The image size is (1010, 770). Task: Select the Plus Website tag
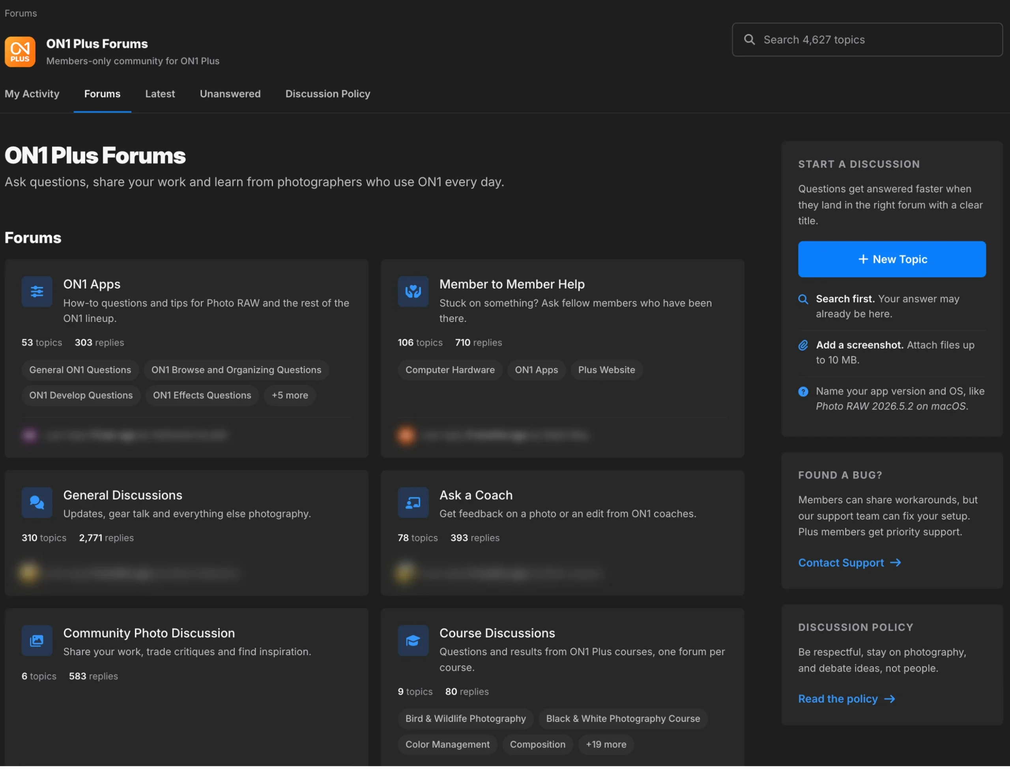tap(607, 370)
